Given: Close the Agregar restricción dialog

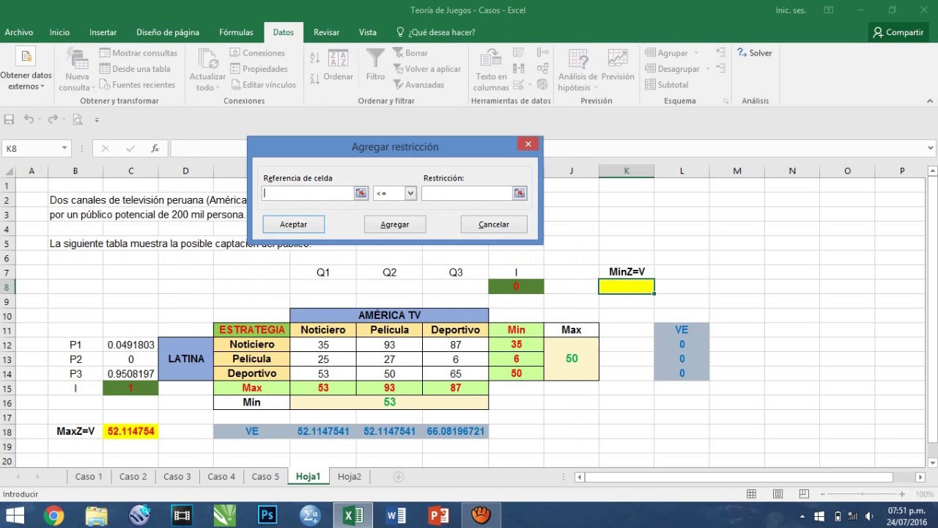Looking at the screenshot, I should pos(528,144).
